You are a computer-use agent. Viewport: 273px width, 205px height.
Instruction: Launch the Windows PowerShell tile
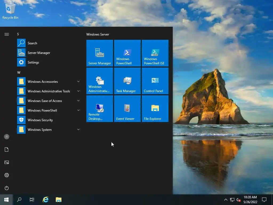click(127, 53)
